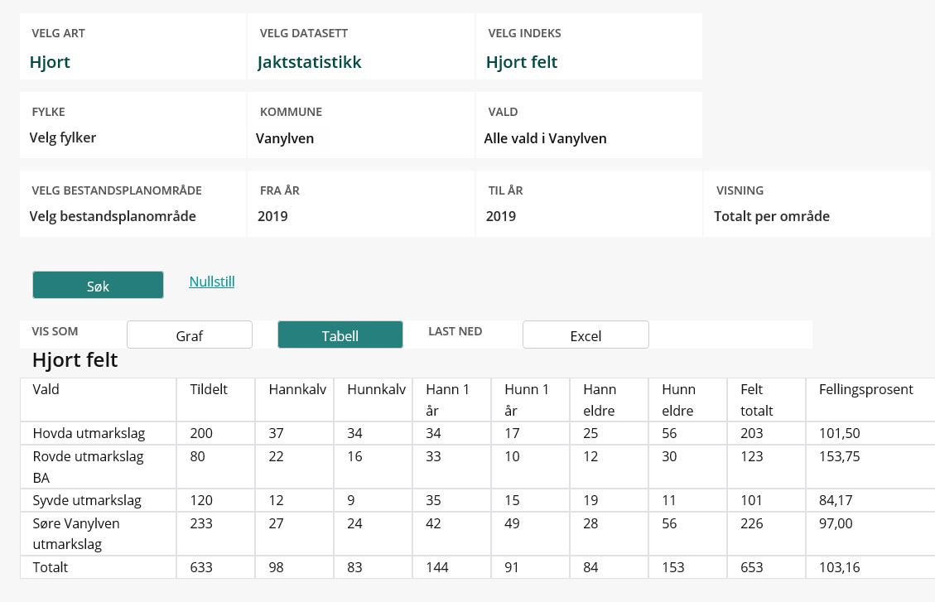935x602 pixels.
Task: Select the Hovda utmarkslag row name
Action: (x=89, y=433)
